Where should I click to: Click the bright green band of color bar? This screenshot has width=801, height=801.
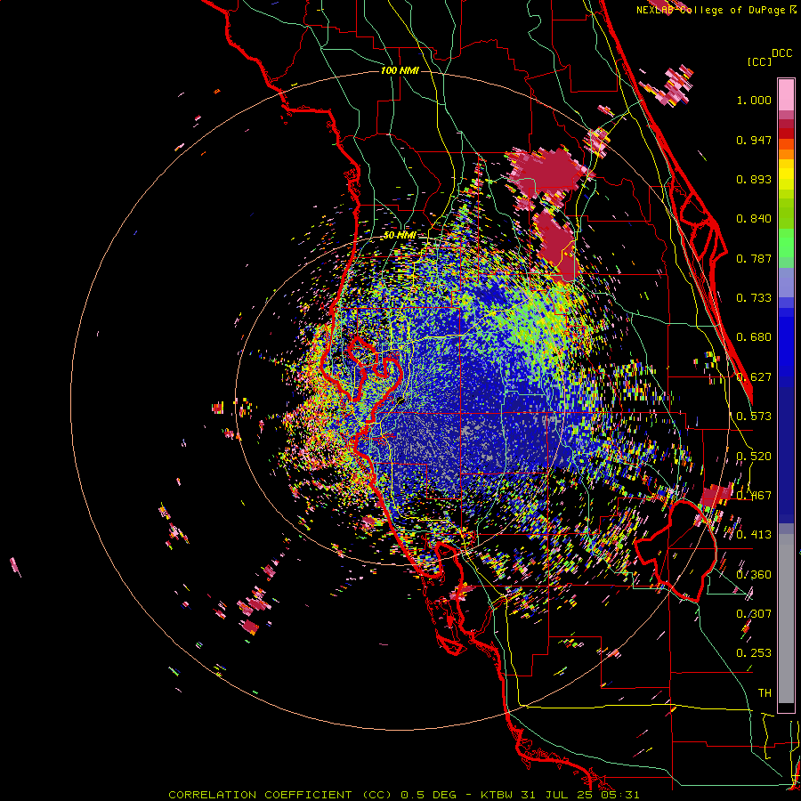click(786, 243)
